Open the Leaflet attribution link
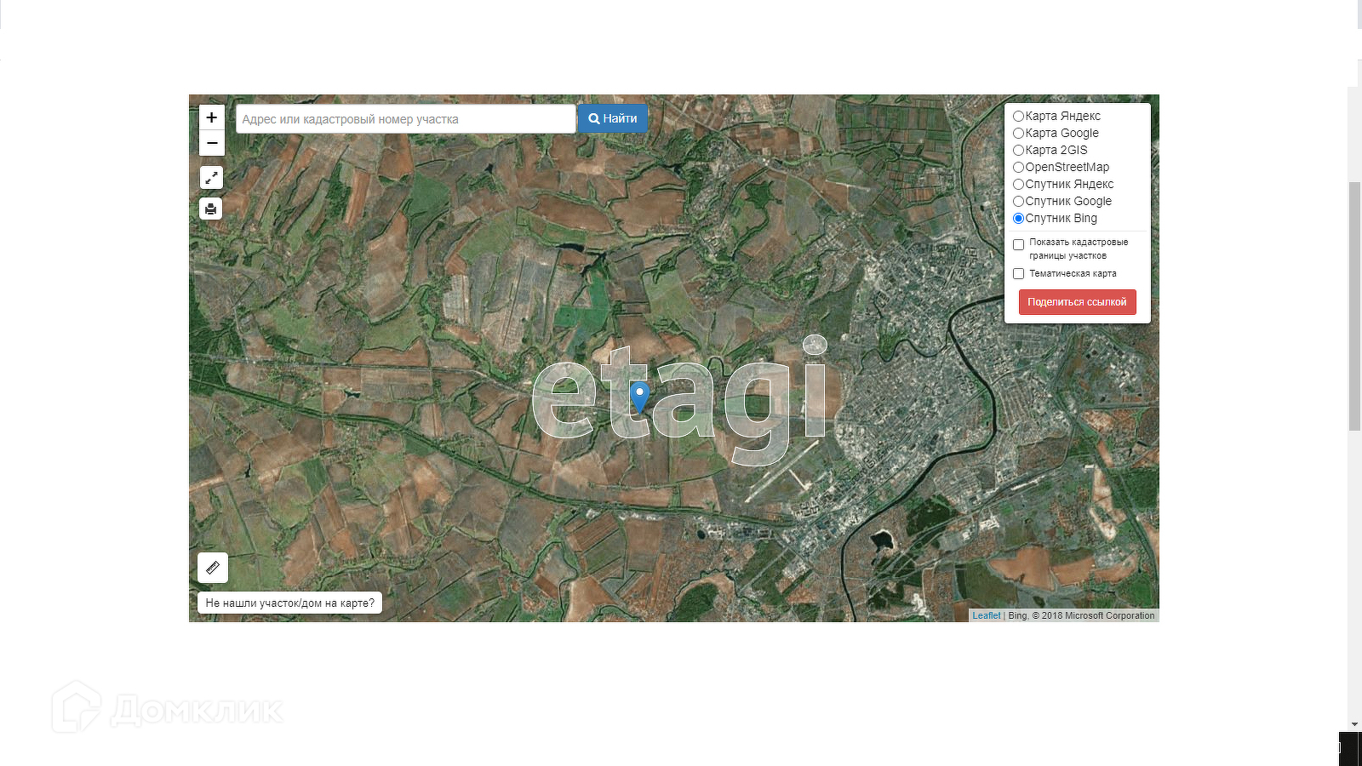This screenshot has width=1362, height=766. coord(987,615)
